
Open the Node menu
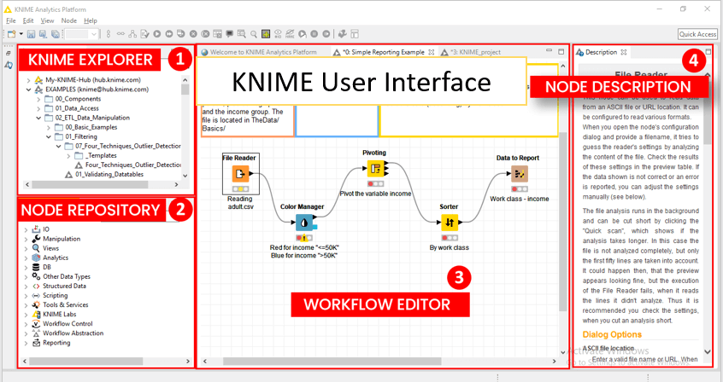tap(69, 20)
